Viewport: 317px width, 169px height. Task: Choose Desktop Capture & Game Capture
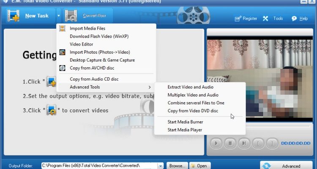point(107,60)
